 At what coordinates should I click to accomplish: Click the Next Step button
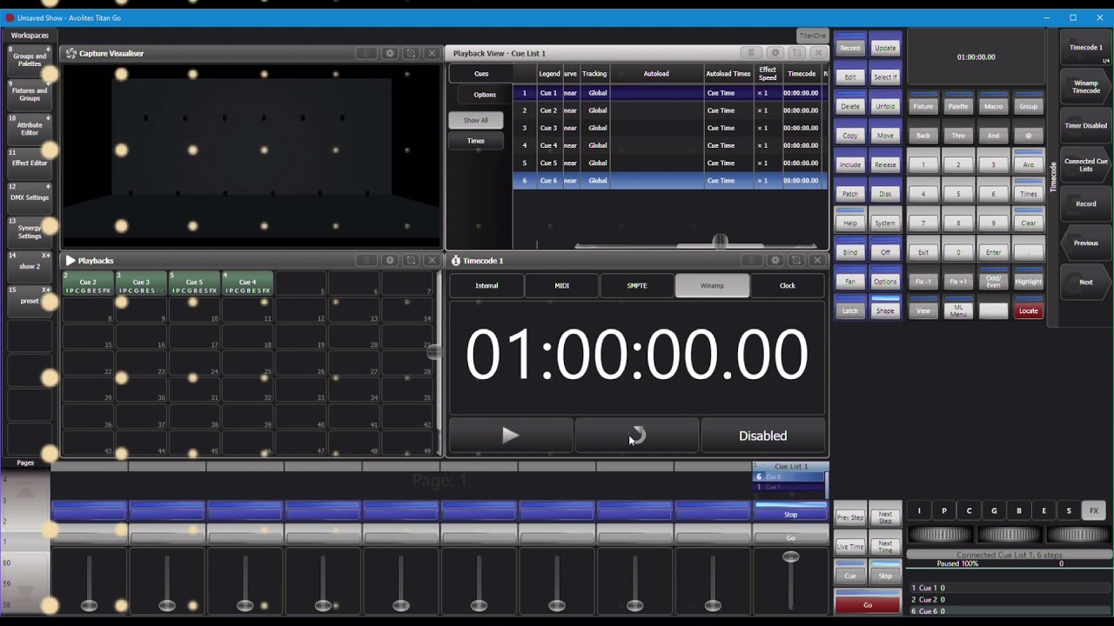(x=885, y=517)
